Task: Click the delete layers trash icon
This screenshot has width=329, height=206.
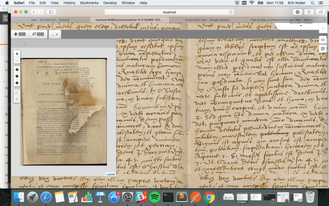Action: (x=17, y=99)
